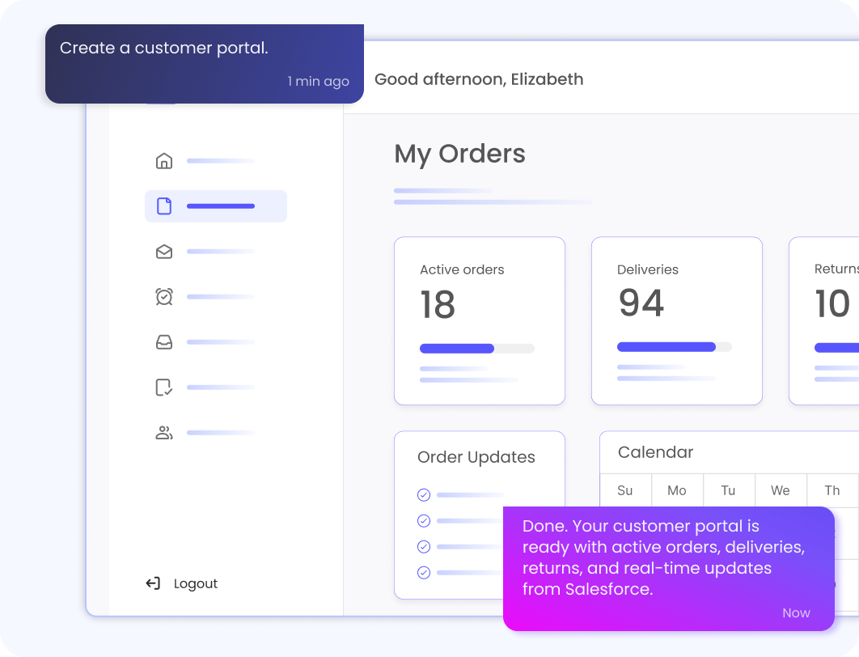
Task: Click the Active orders progress bar
Action: click(x=476, y=349)
